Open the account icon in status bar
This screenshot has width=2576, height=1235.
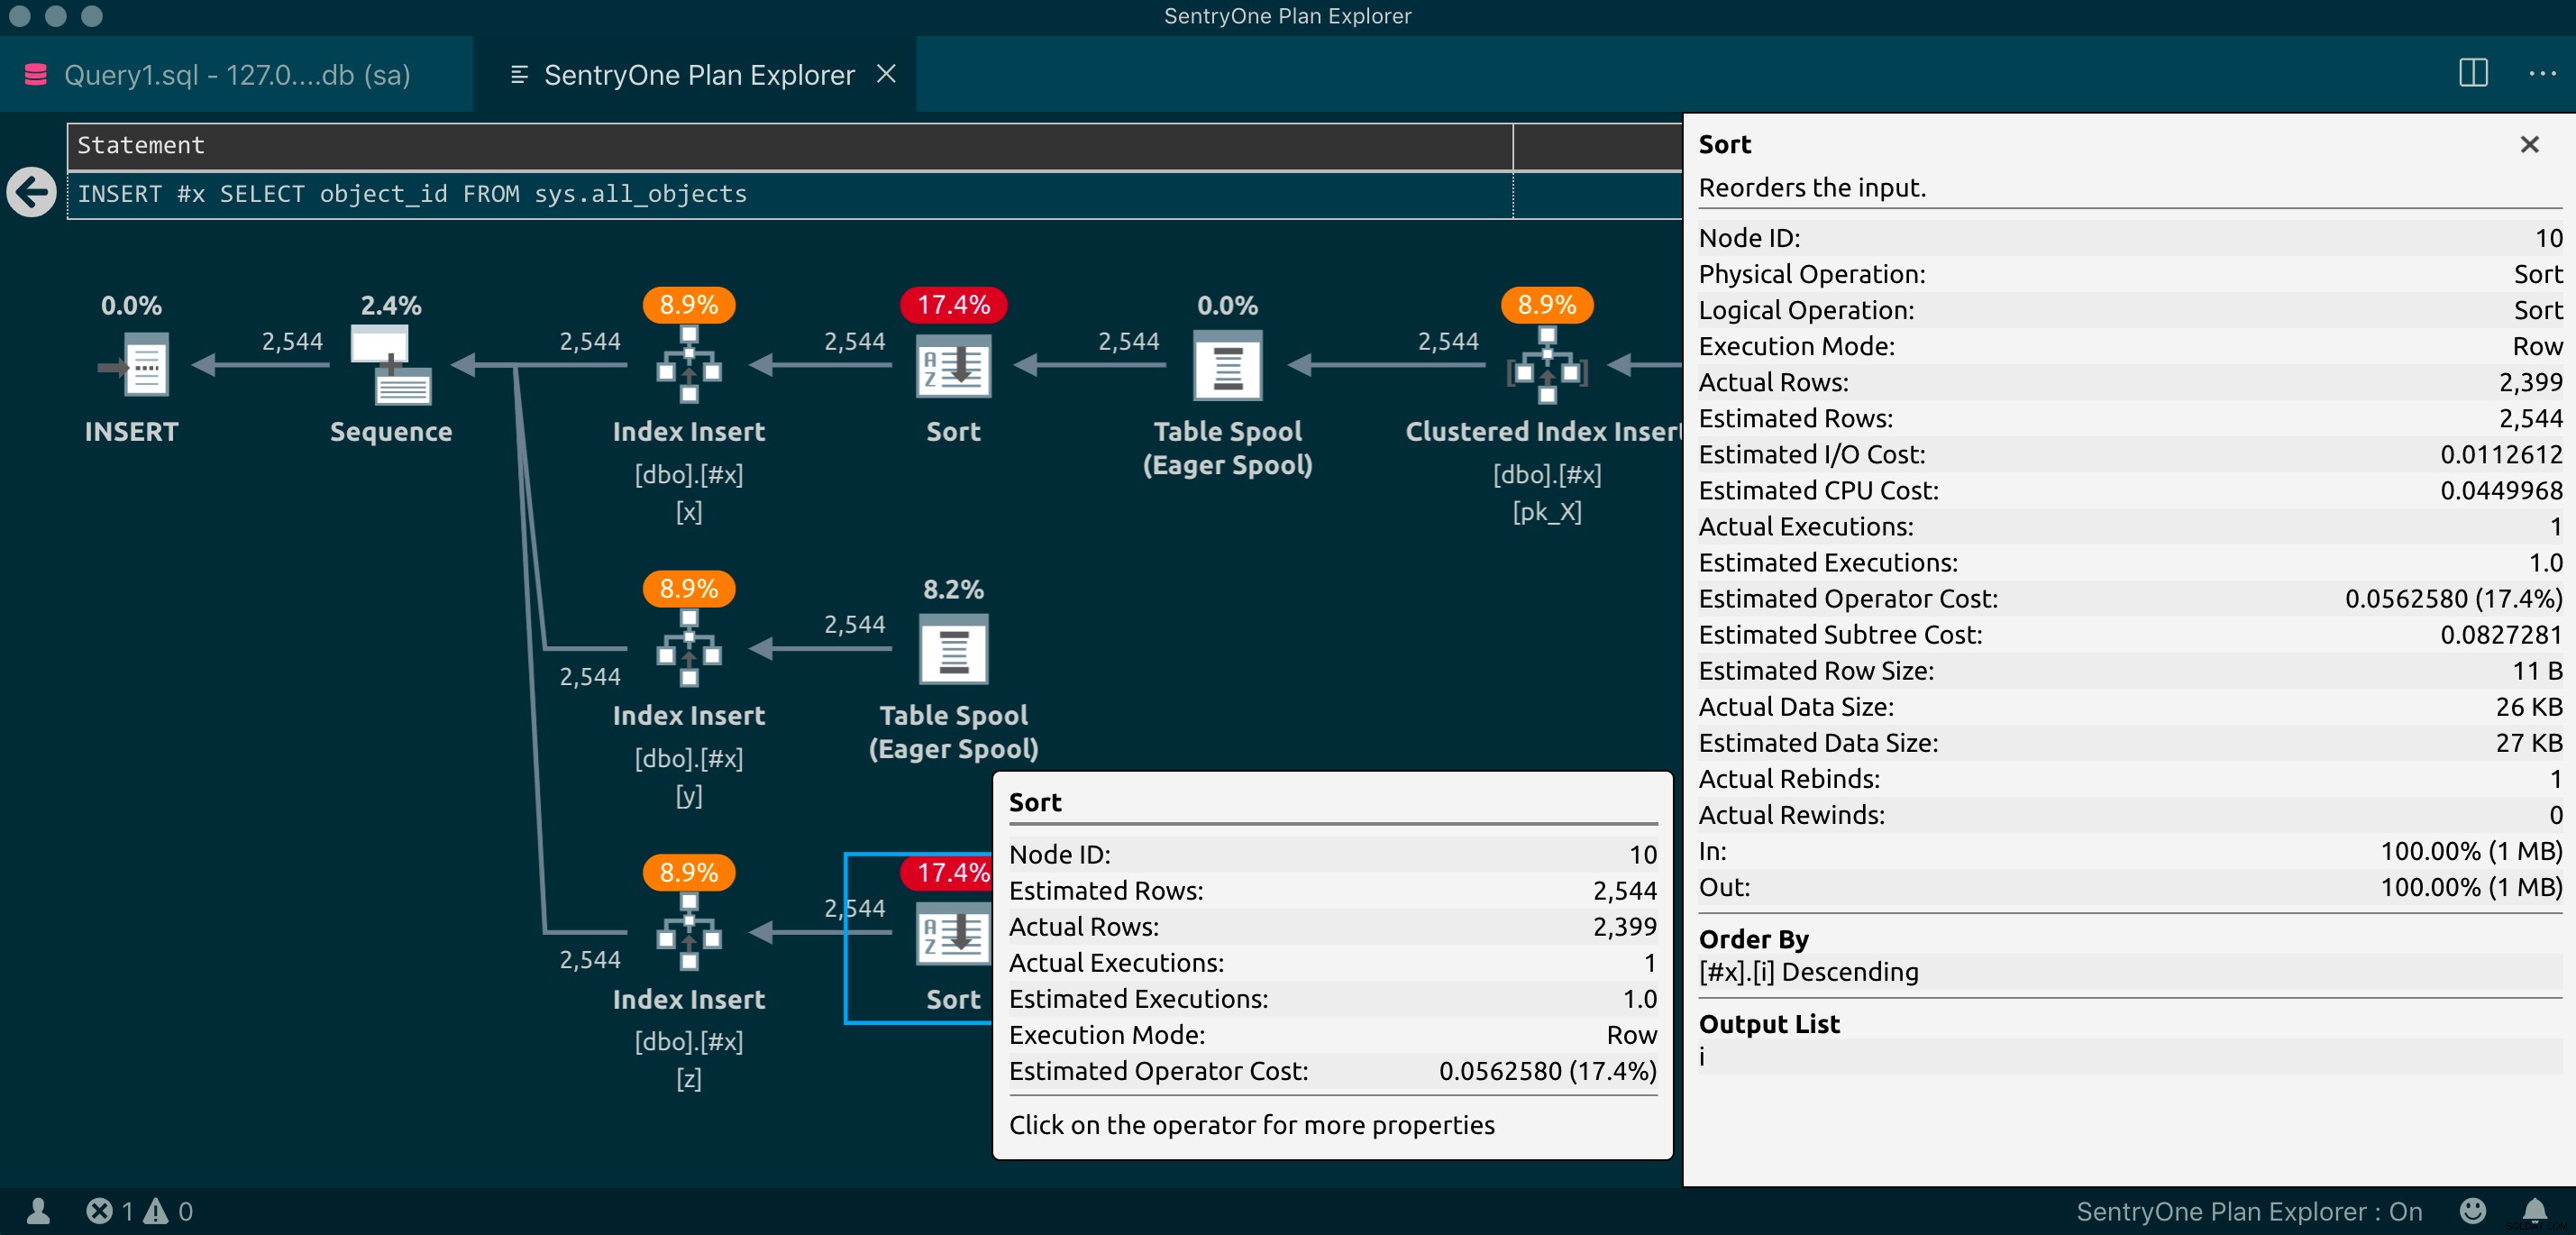click(38, 1211)
